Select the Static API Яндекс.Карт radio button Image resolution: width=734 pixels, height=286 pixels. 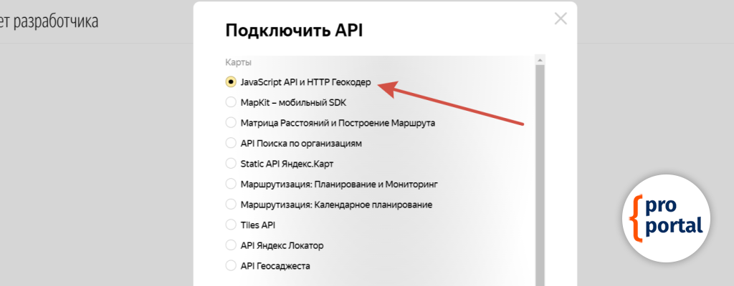tap(231, 163)
